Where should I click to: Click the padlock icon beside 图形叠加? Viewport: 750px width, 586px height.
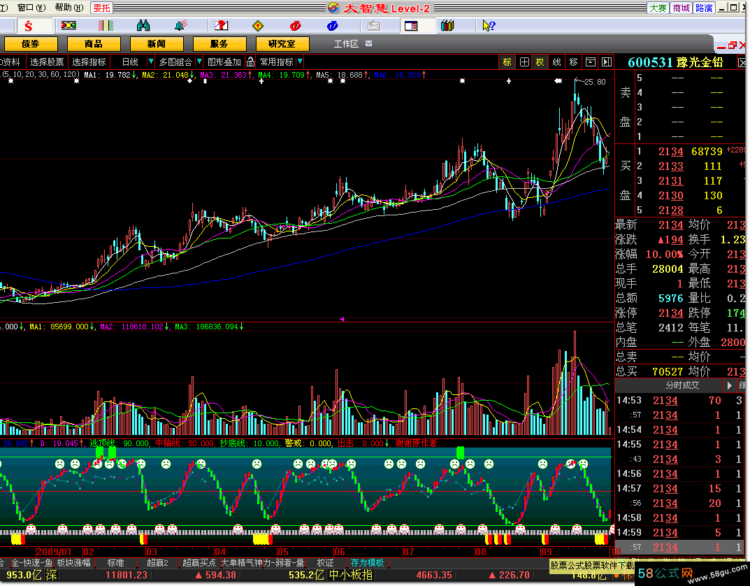click(251, 62)
